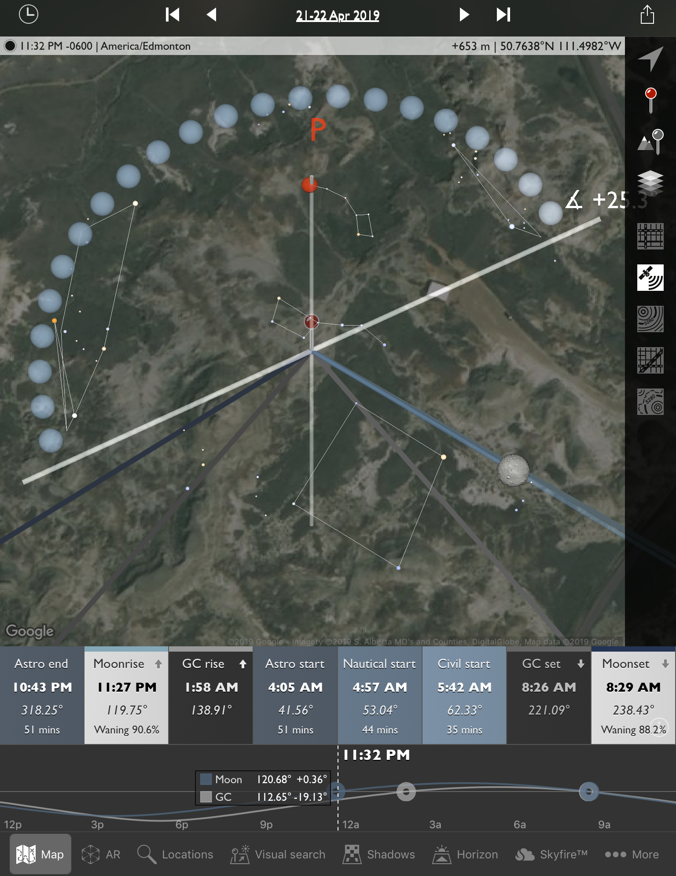Skip to previous event button
The height and width of the screenshot is (876, 676).
tap(173, 15)
